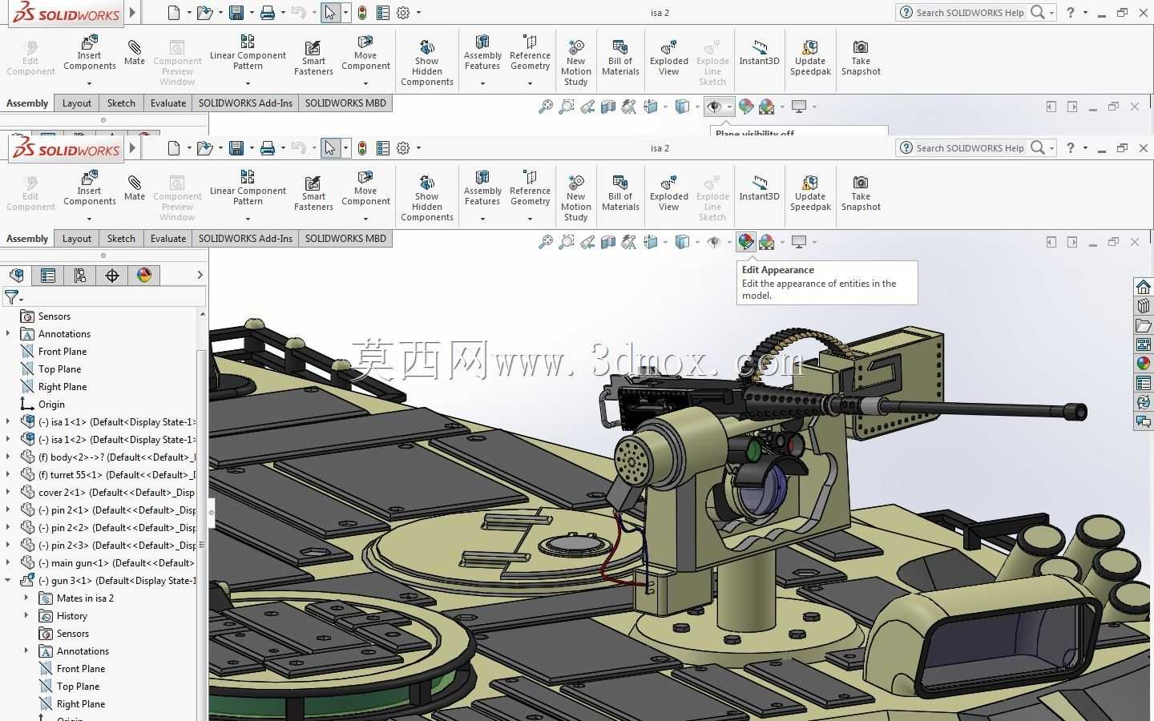Click Show Hidden Components in the front window
This screenshot has height=721, width=1154.
coord(427,198)
